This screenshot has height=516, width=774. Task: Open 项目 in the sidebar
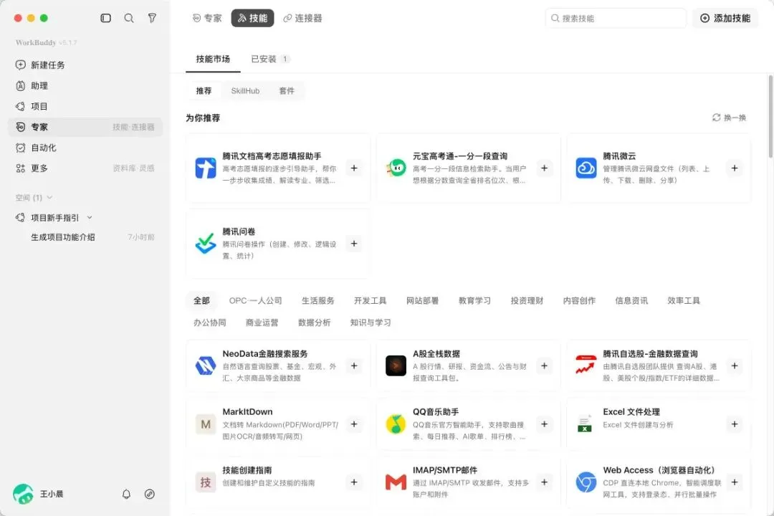click(x=85, y=106)
